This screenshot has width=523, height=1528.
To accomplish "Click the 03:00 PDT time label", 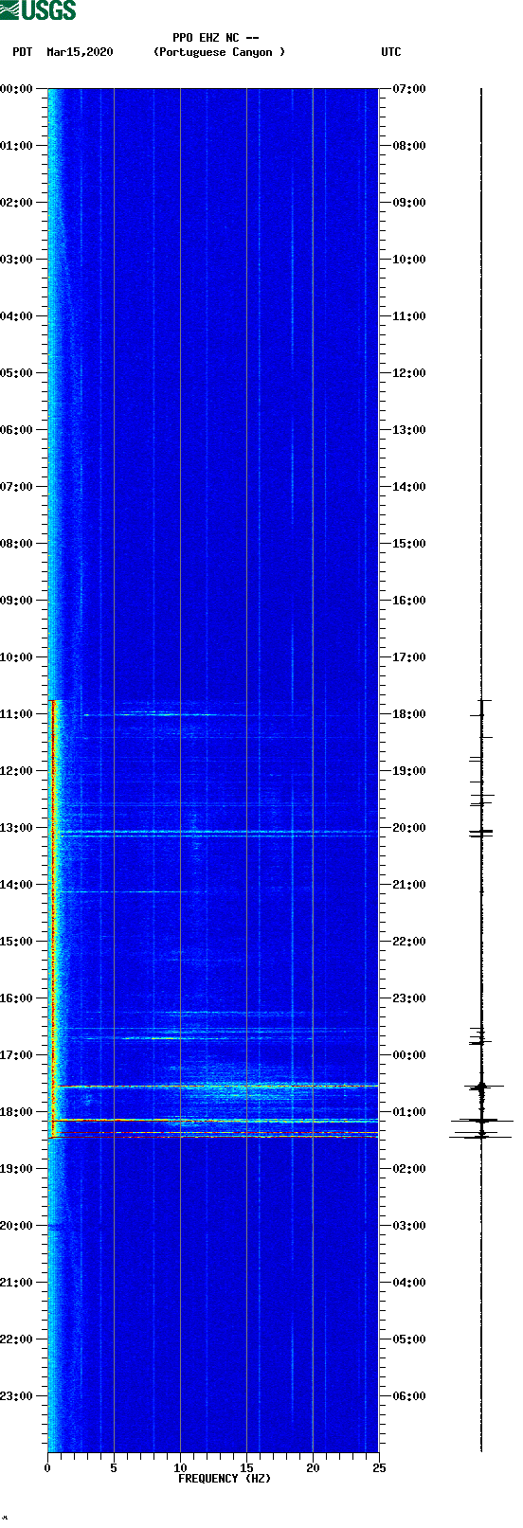I will 17,260.
